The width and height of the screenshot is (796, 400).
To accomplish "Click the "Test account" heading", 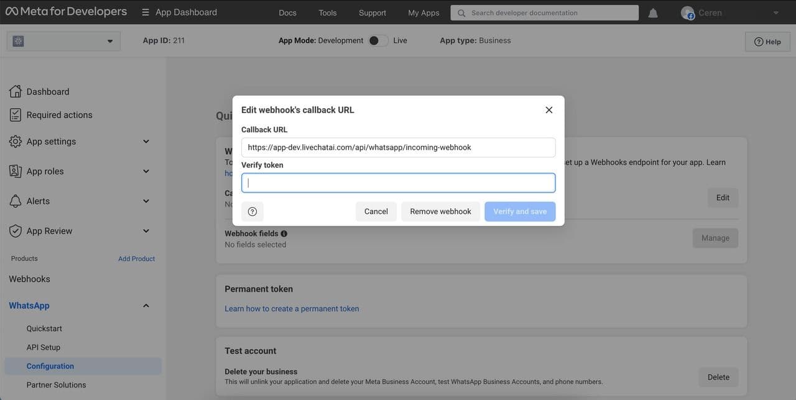I will (251, 351).
